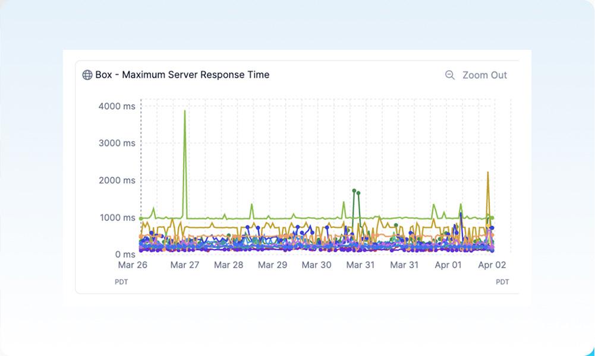Image resolution: width=595 pixels, height=356 pixels.
Task: Click the Apr 01 date label
Action: [448, 265]
